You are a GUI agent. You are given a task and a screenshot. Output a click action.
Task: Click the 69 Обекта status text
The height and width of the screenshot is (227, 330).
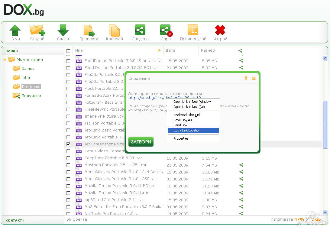click(x=77, y=219)
